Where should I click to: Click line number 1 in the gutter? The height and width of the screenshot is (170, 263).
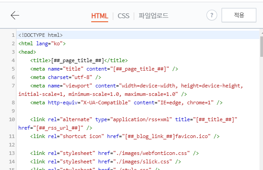point(13,36)
